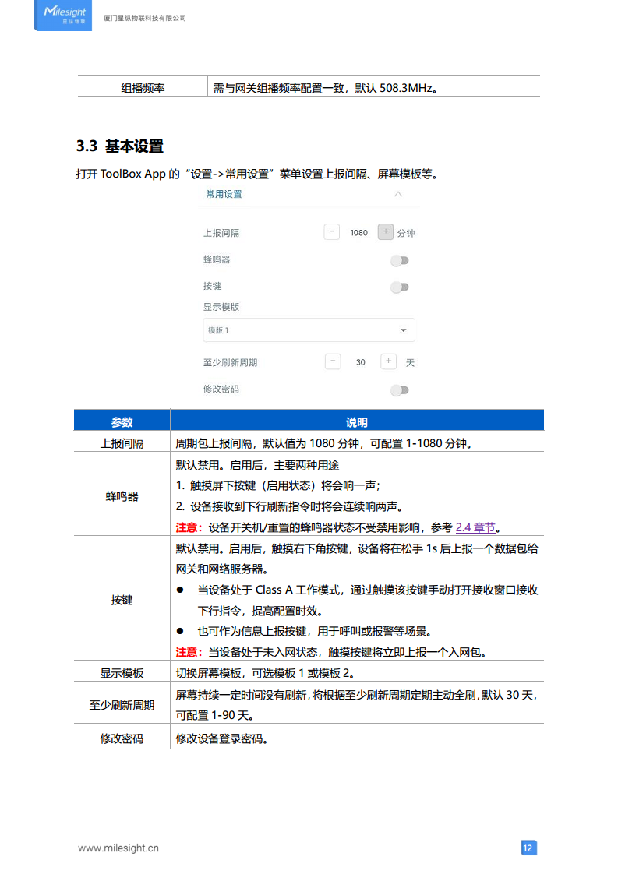Click the 30 days refresh value field

point(360,362)
